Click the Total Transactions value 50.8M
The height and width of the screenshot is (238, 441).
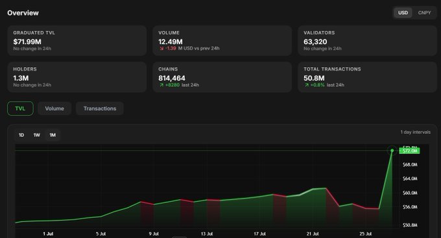(x=314, y=78)
